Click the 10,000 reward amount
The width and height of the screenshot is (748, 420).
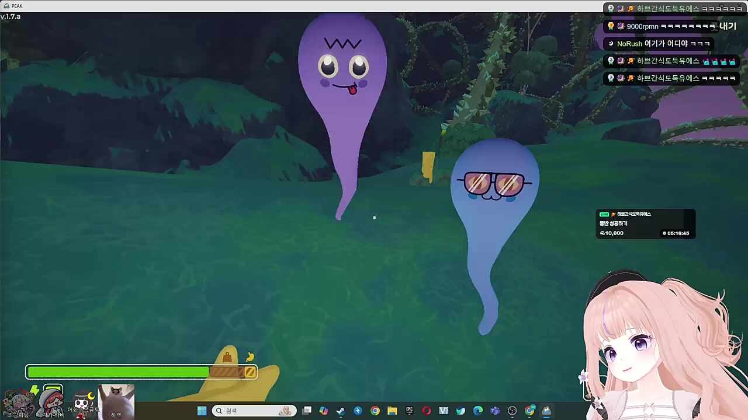point(612,233)
